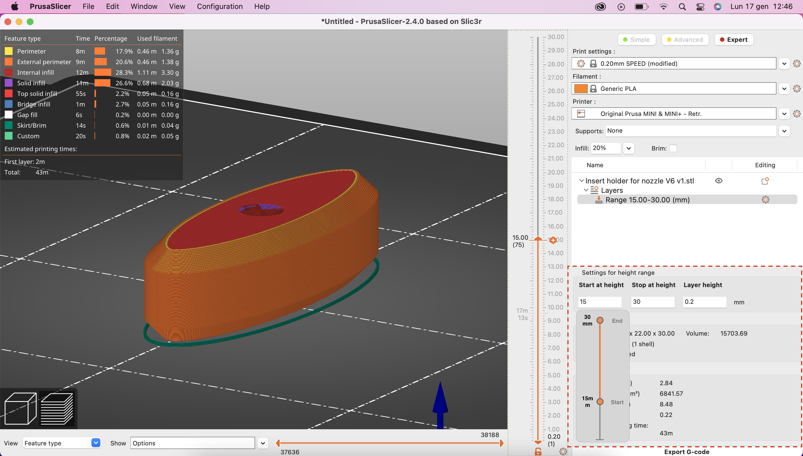Screen dimensions: 803x456
Task: Open the View menu
Action: pos(177,7)
